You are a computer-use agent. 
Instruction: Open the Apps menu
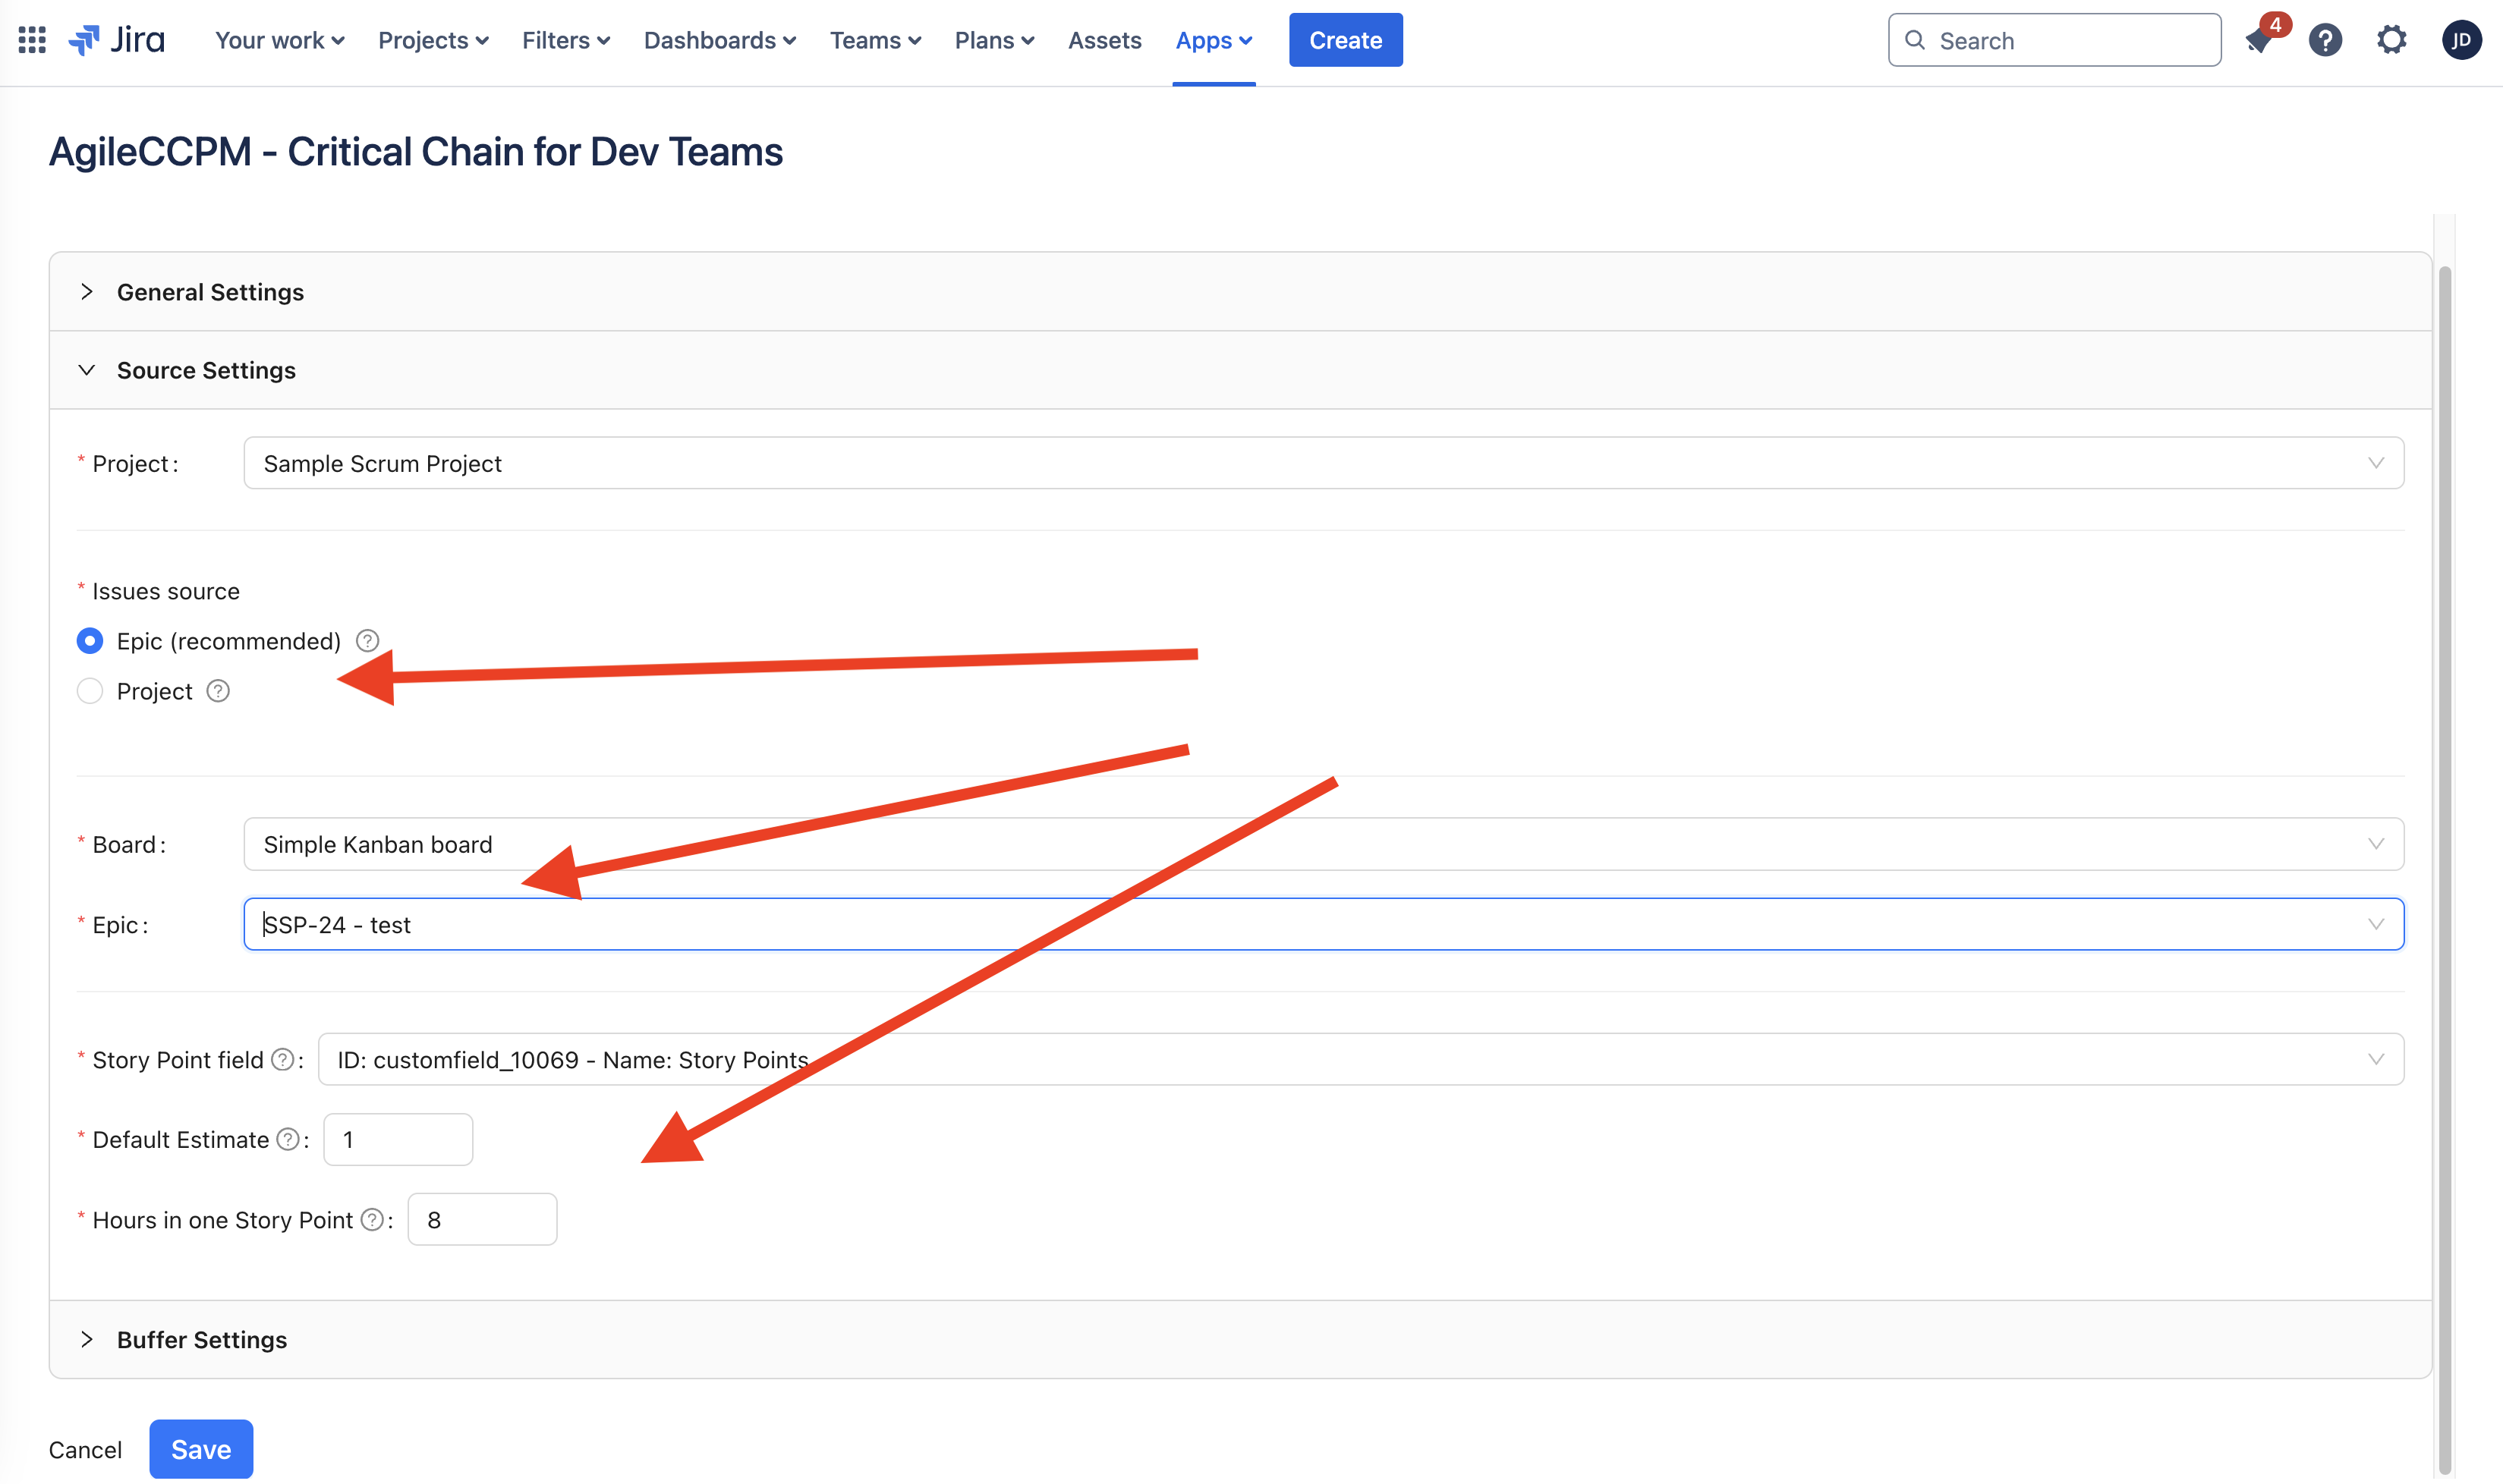pyautogui.click(x=1213, y=40)
